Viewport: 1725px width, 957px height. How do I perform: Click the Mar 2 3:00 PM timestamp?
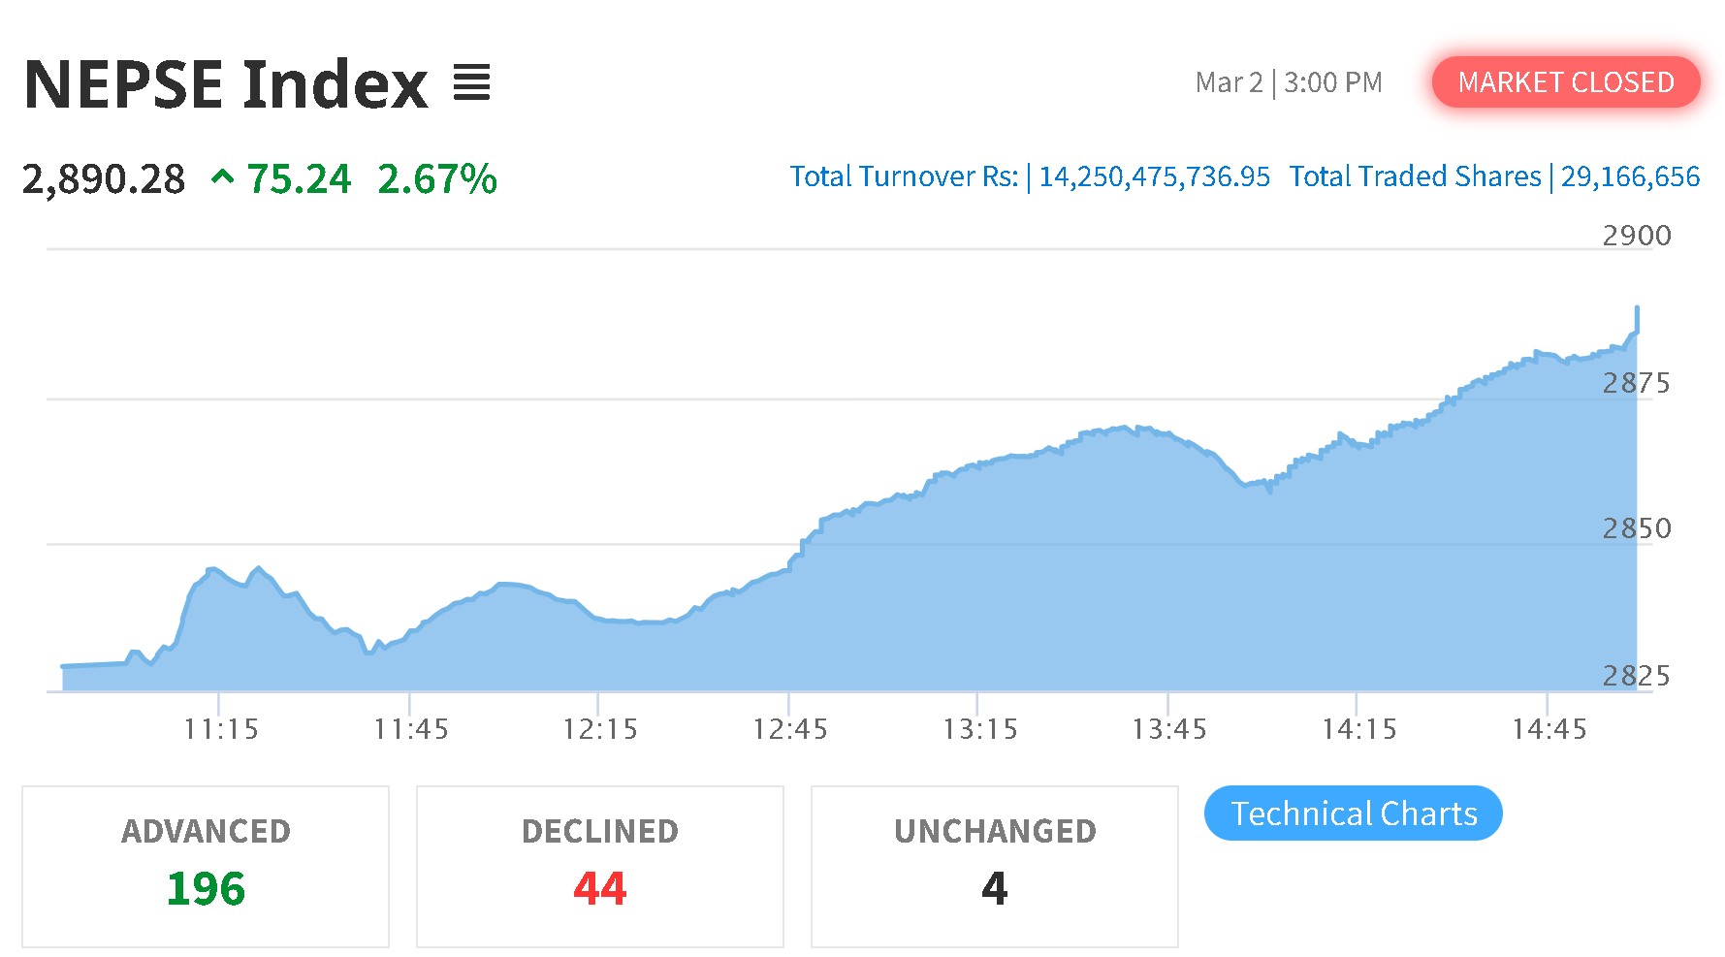coord(1289,82)
